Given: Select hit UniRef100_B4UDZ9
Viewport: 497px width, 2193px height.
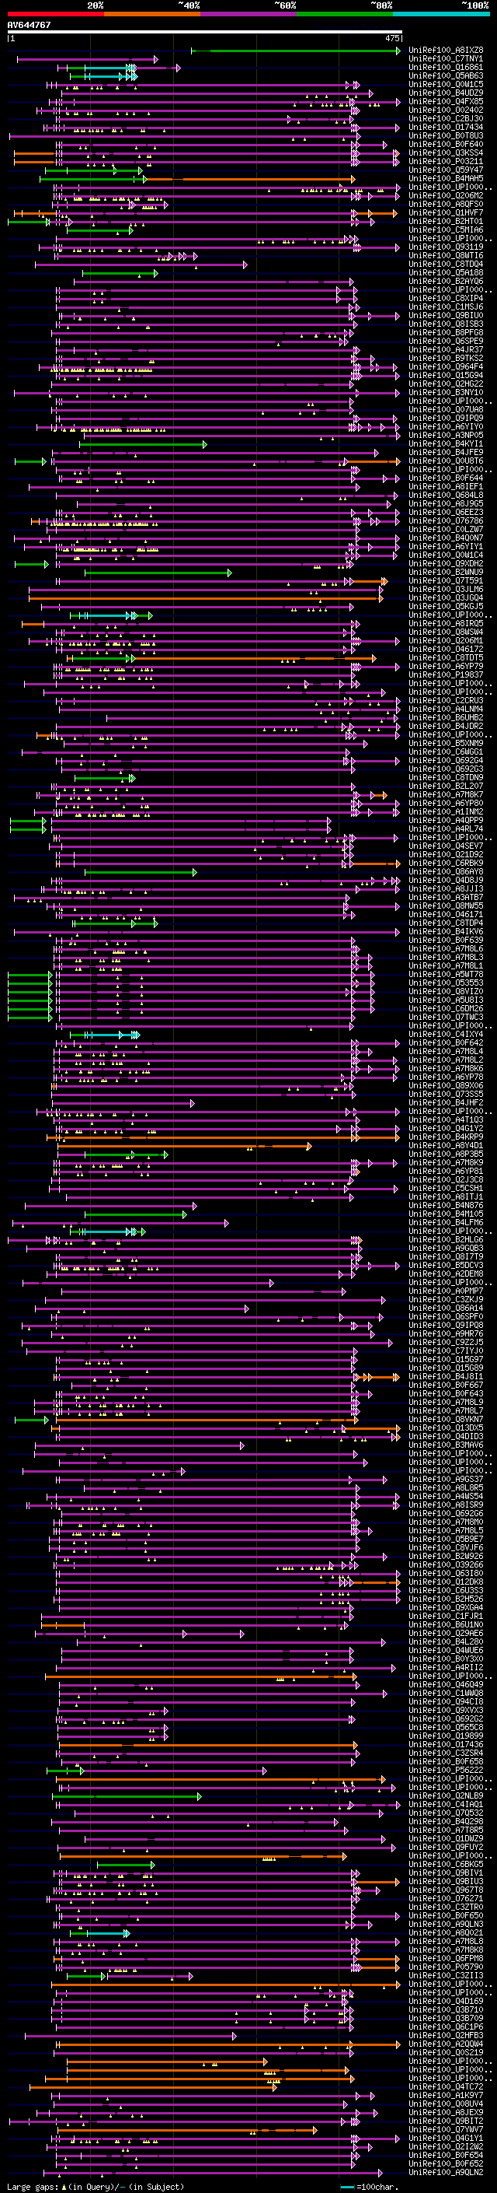Looking at the screenshot, I should point(446,93).
